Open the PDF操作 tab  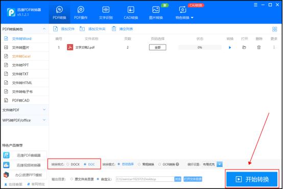coord(81,13)
